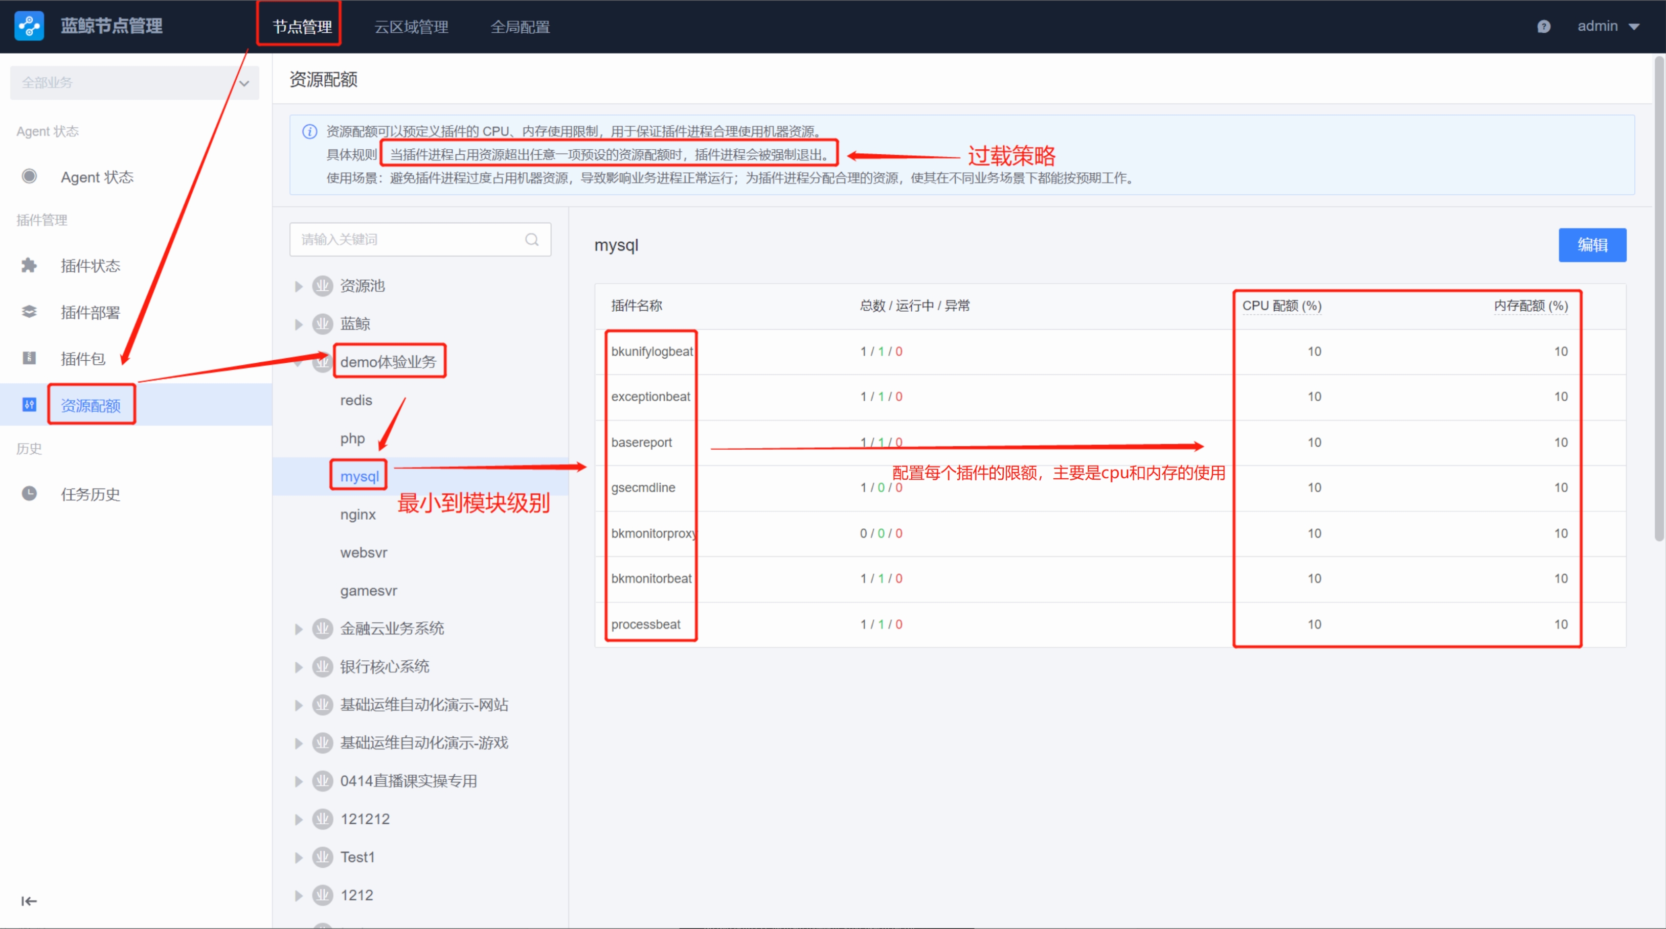Click the 插件部署 layers icon
The height and width of the screenshot is (929, 1666).
(29, 312)
